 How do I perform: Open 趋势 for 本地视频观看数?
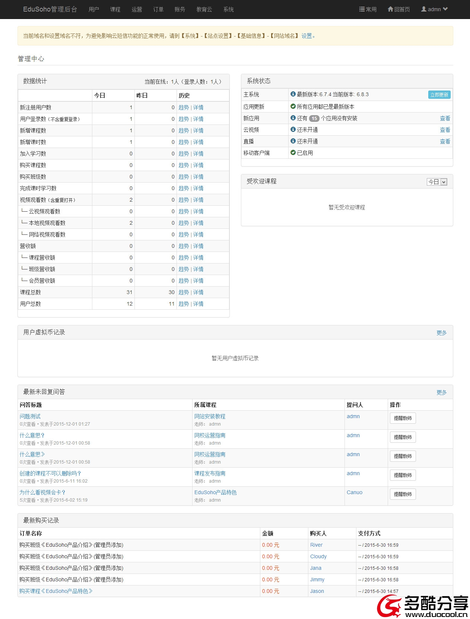tap(184, 223)
